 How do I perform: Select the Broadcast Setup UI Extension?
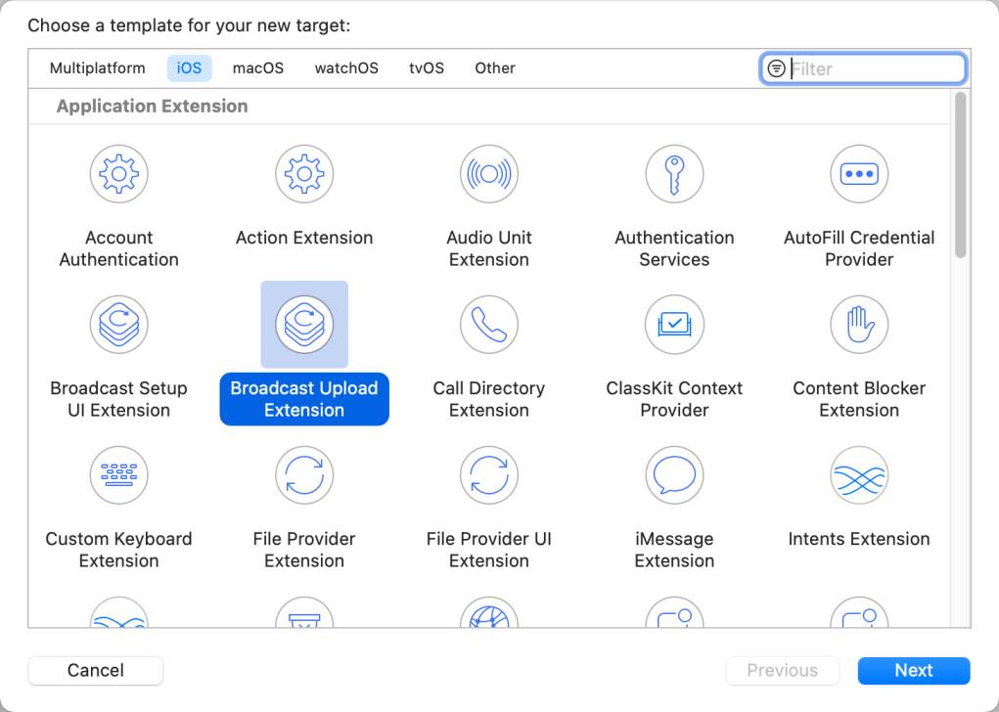[118, 352]
